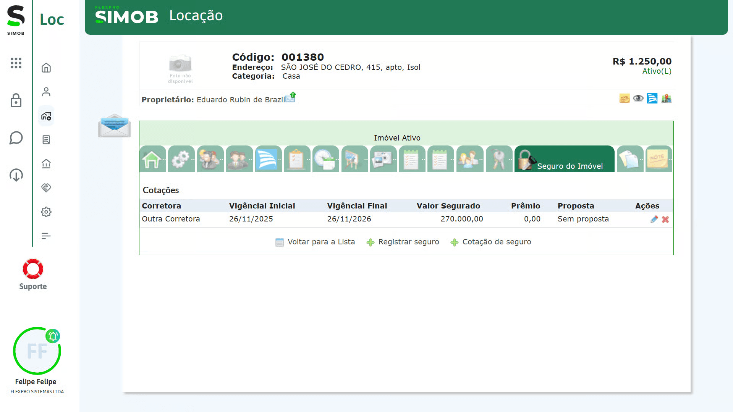Open the handshake icon in sidebar
This screenshot has height=412, width=733.
click(x=46, y=187)
